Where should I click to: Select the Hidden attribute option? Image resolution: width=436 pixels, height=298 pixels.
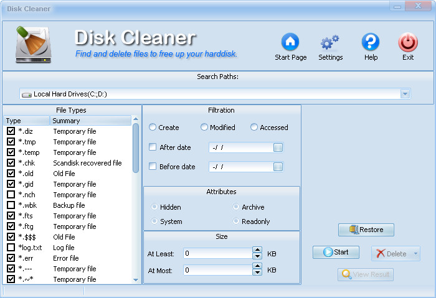154,207
